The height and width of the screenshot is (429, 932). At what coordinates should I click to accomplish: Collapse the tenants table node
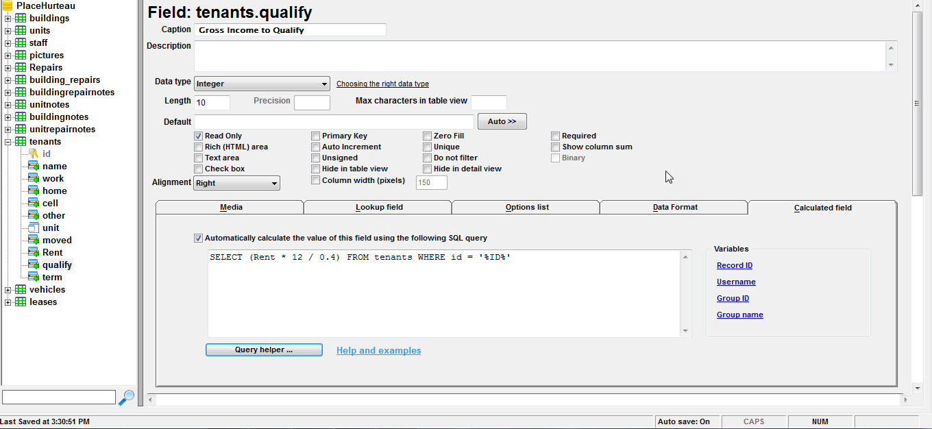tap(8, 142)
